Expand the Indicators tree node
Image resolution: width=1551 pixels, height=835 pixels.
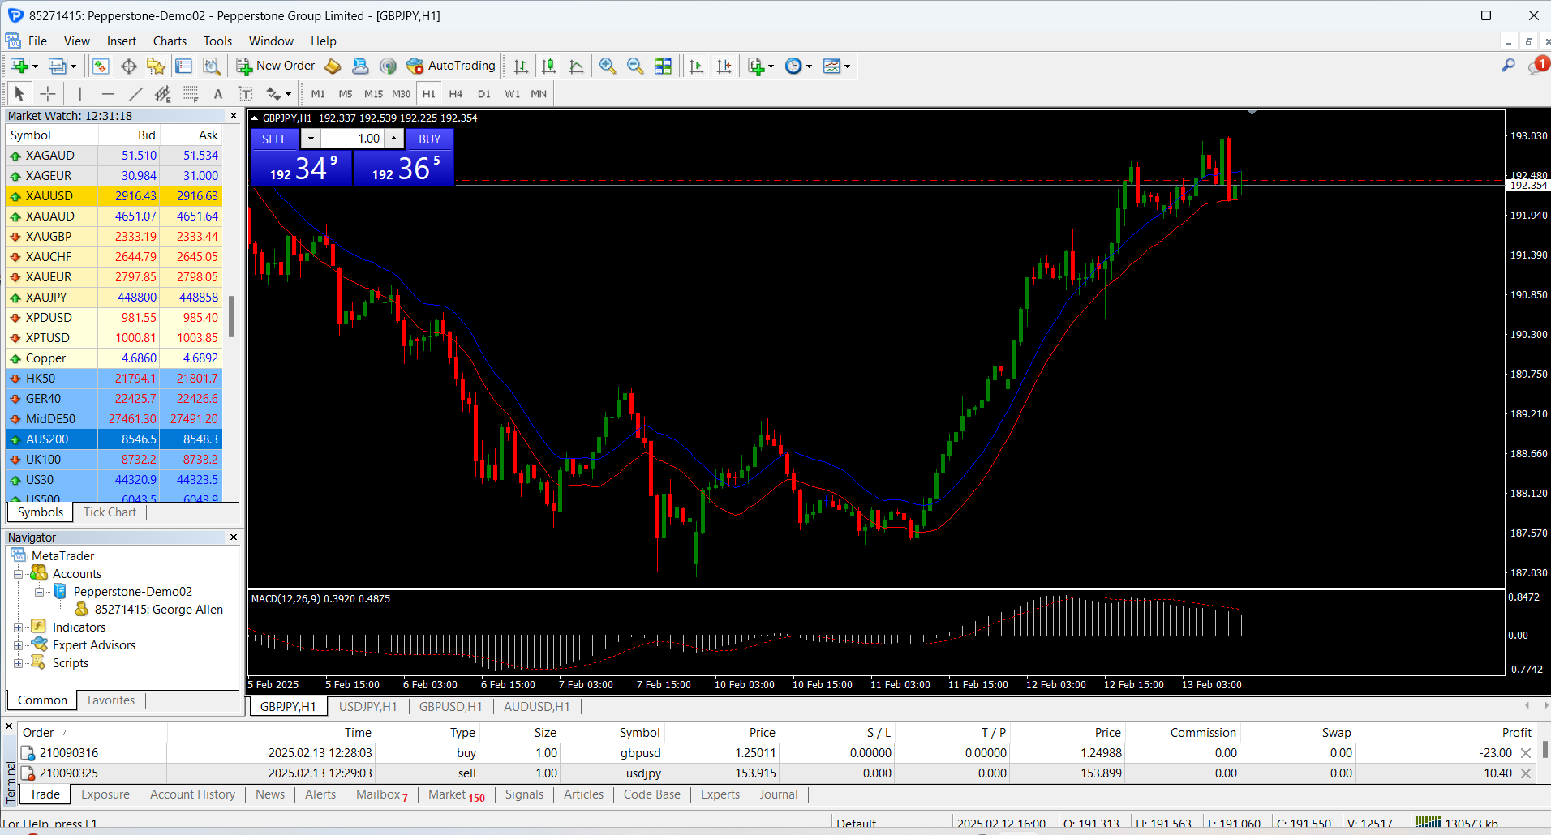point(18,627)
